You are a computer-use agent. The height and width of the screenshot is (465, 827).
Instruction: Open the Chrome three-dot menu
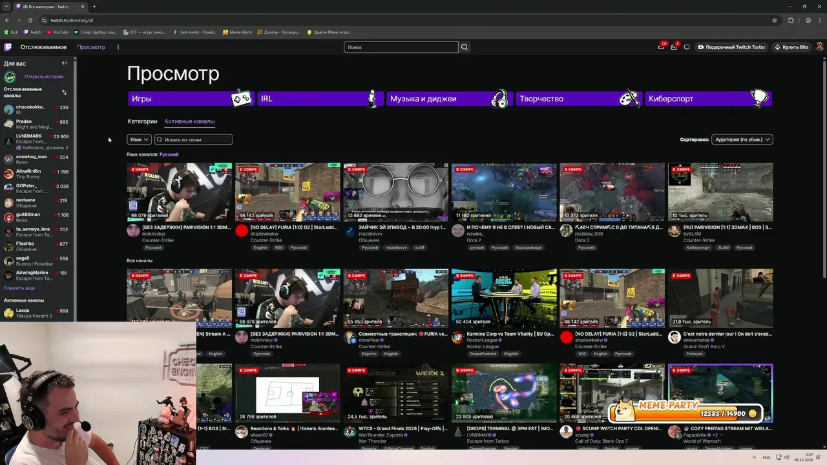[x=820, y=20]
